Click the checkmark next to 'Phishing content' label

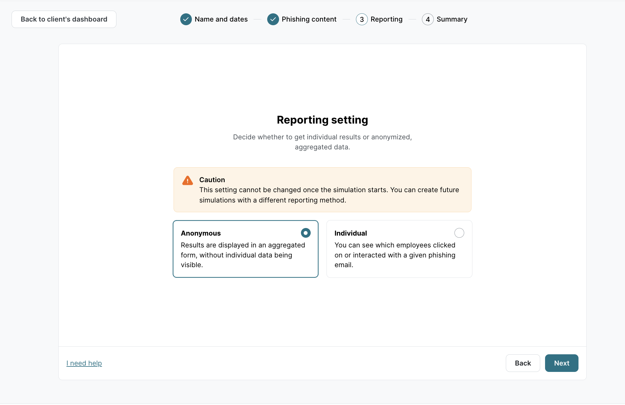(273, 19)
